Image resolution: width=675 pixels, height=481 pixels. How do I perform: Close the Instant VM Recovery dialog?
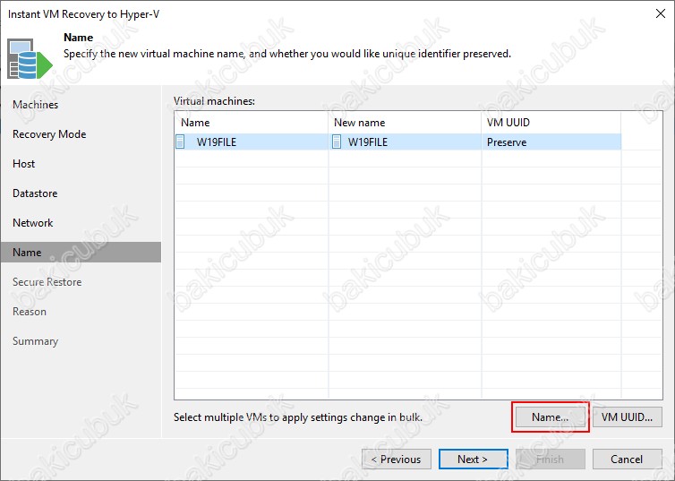pos(661,13)
